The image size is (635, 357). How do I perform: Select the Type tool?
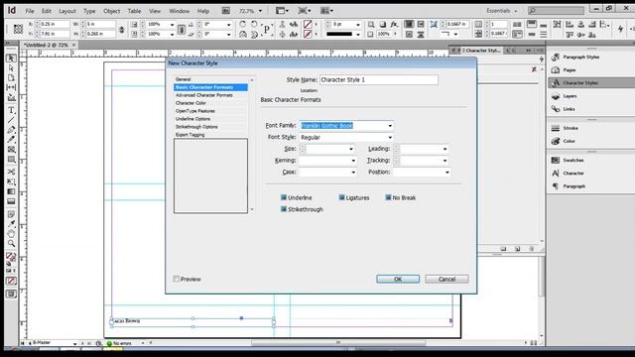tap(11, 110)
